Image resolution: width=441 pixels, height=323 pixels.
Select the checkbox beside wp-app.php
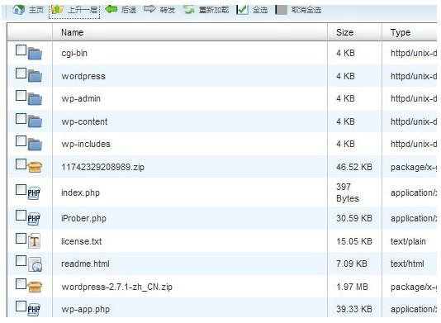click(21, 306)
